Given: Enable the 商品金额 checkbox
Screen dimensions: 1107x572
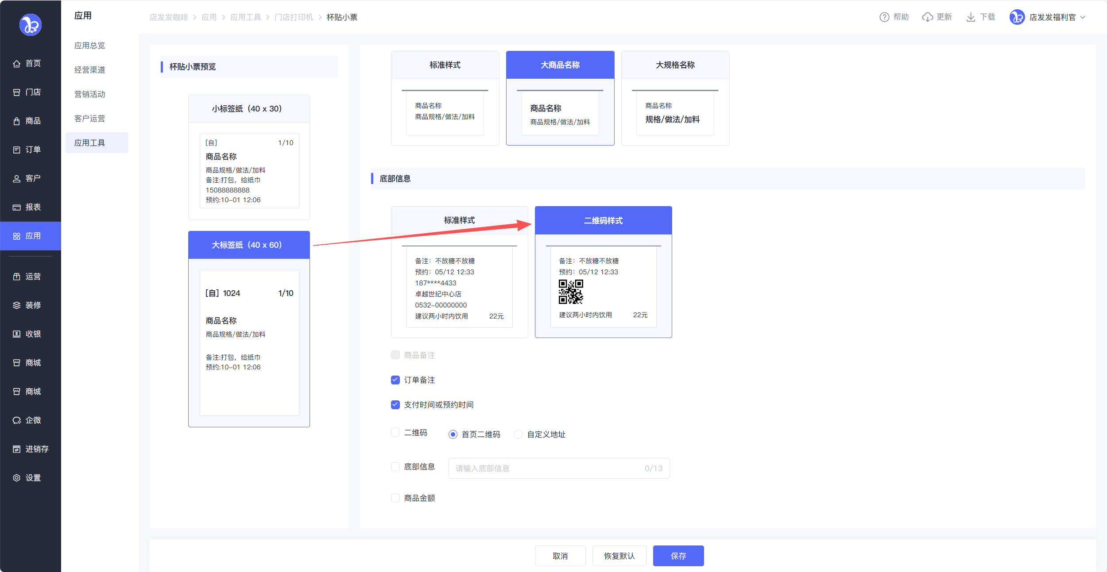Looking at the screenshot, I should (x=395, y=498).
